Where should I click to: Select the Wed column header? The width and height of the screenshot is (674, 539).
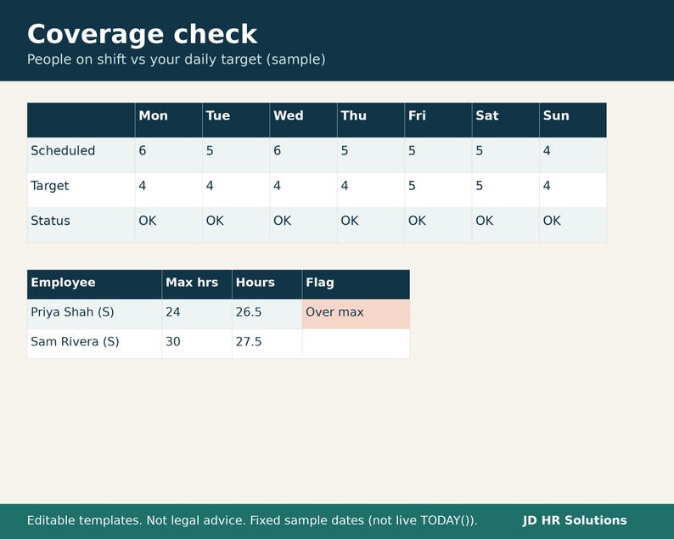304,120
